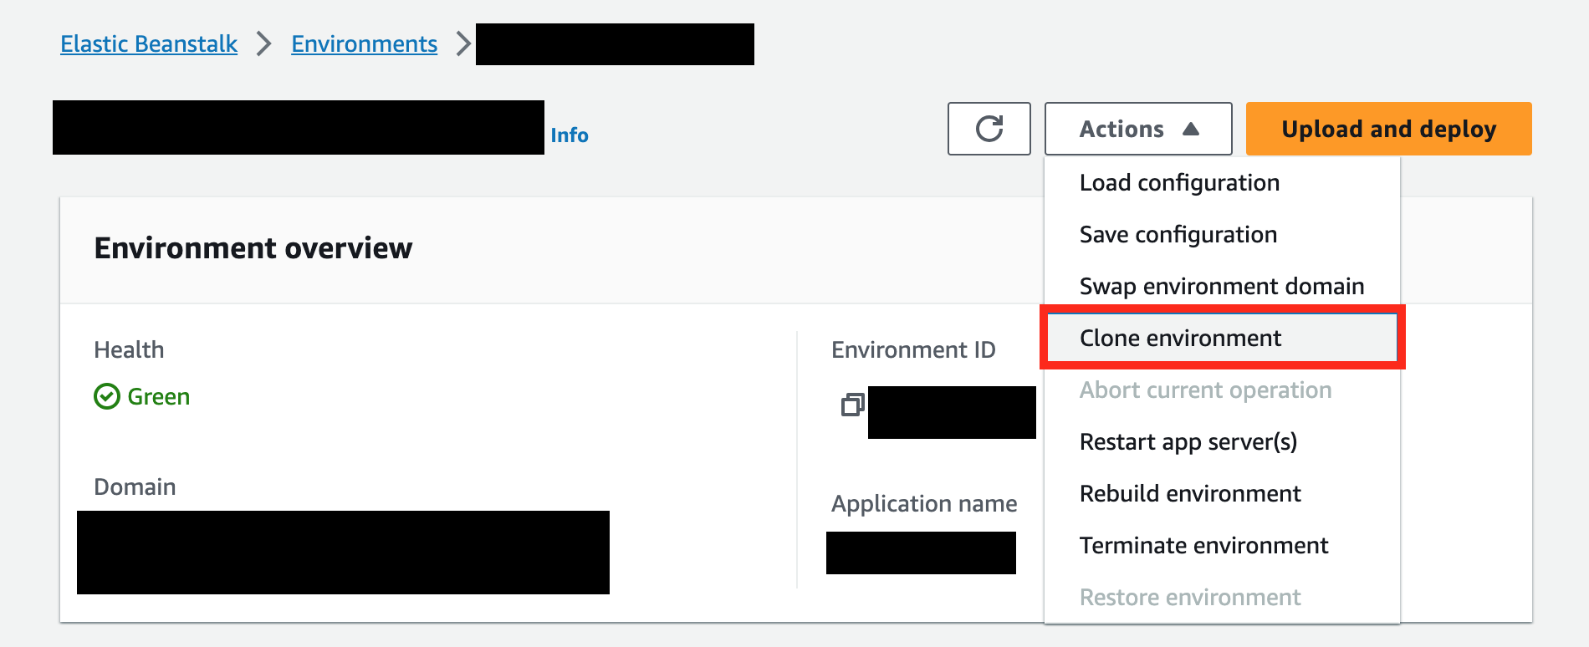Screen dimensions: 1589x647
Task: Open the Info link beside the environment name
Action: 569,135
